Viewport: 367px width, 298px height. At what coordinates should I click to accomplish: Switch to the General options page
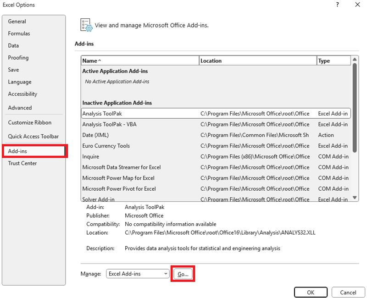coord(21,21)
